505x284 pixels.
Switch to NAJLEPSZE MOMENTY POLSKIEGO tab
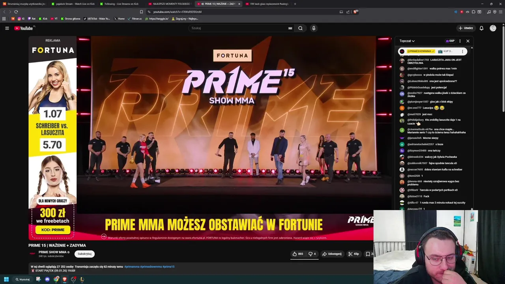click(x=170, y=4)
